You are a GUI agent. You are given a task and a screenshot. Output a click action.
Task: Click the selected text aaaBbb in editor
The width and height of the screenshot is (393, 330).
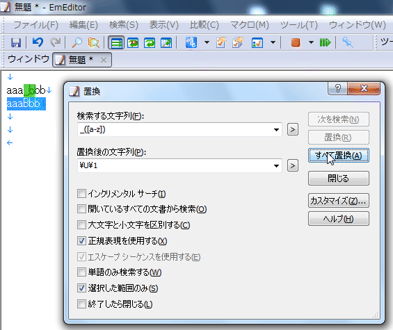pyautogui.click(x=26, y=104)
